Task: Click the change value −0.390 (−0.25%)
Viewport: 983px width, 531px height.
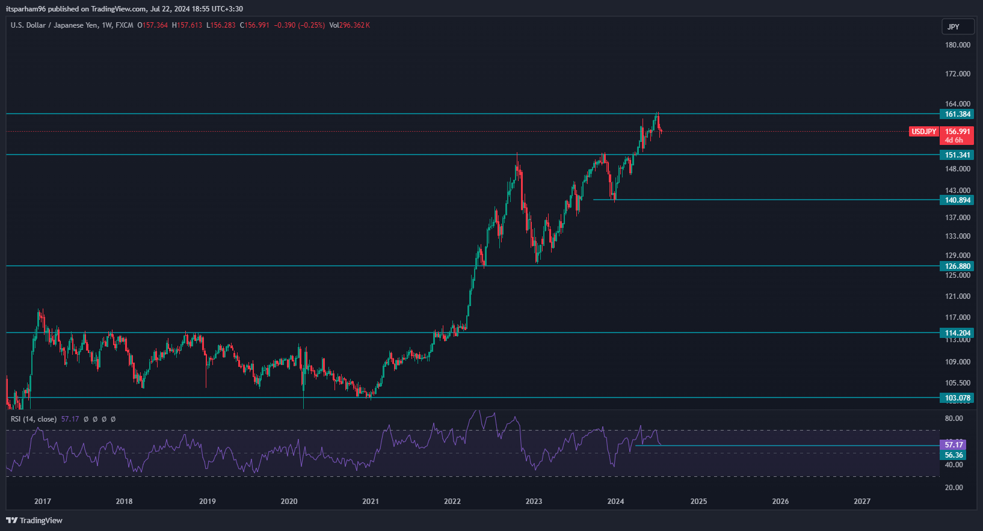Action: point(300,25)
